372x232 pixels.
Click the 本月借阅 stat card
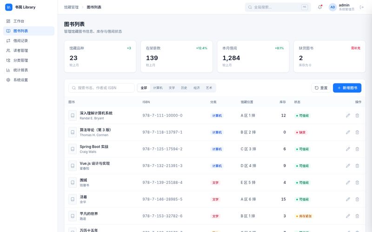(253, 56)
